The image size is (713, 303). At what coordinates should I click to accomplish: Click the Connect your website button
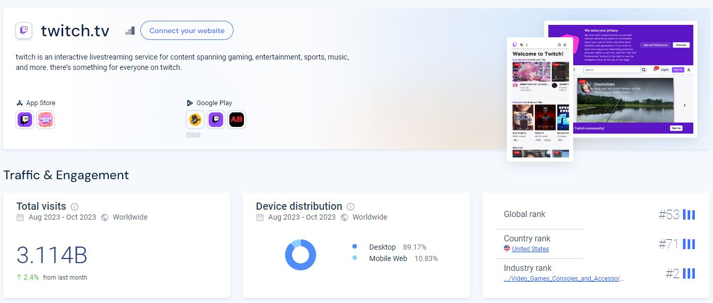[x=187, y=31]
